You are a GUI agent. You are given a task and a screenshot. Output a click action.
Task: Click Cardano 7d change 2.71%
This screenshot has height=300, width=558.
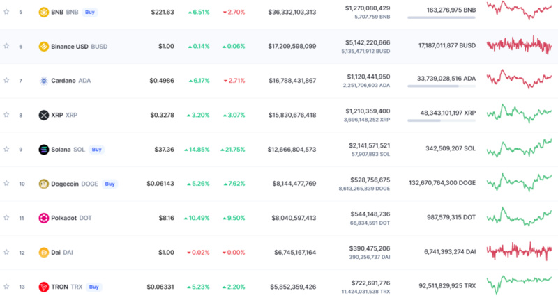pyautogui.click(x=234, y=81)
